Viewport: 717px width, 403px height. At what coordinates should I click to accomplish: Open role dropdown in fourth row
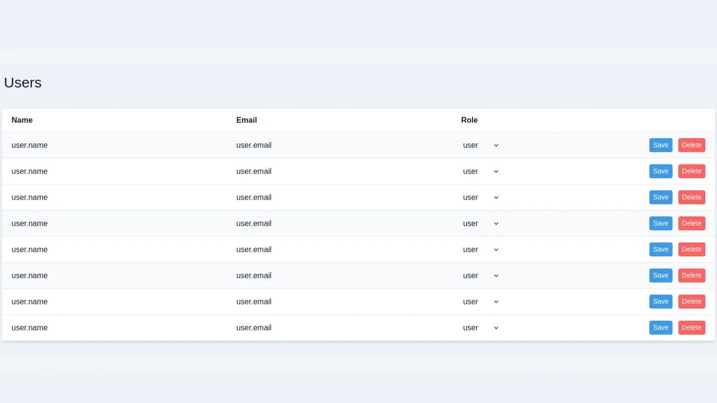tap(481, 223)
